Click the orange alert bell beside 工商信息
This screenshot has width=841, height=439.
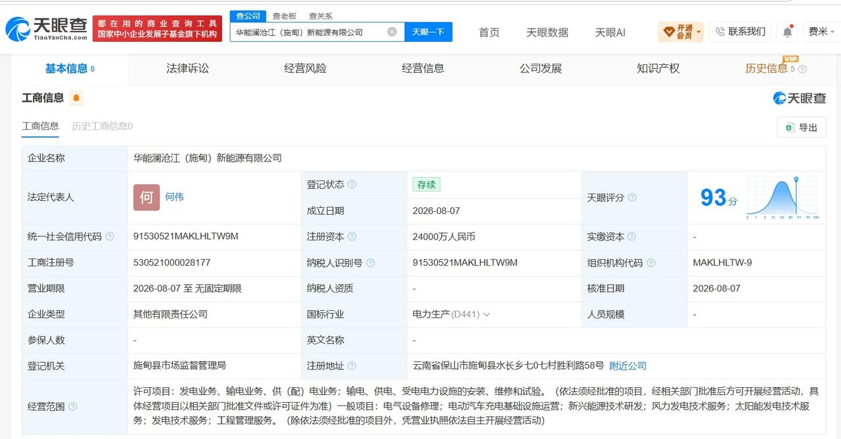(x=76, y=98)
